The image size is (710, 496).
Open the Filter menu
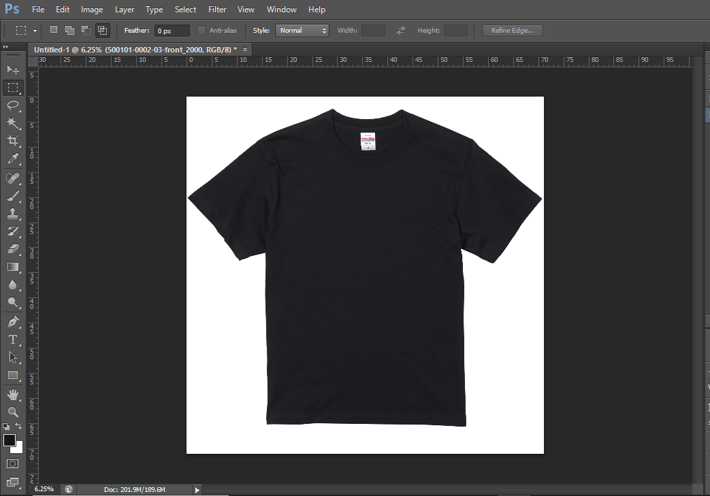coord(217,10)
